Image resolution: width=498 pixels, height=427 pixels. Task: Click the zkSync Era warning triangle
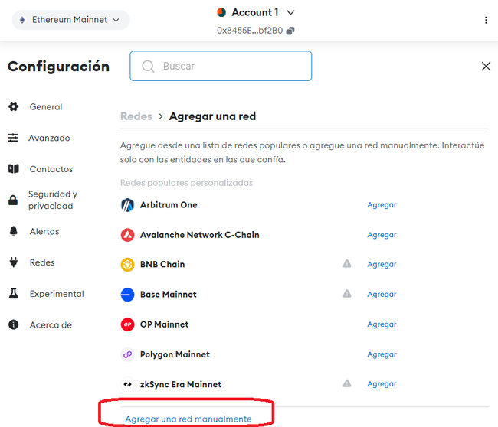click(x=347, y=383)
